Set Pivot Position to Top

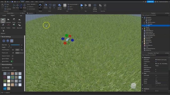(22, 50)
